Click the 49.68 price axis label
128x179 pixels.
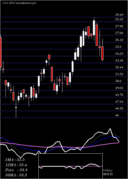click(x=119, y=88)
